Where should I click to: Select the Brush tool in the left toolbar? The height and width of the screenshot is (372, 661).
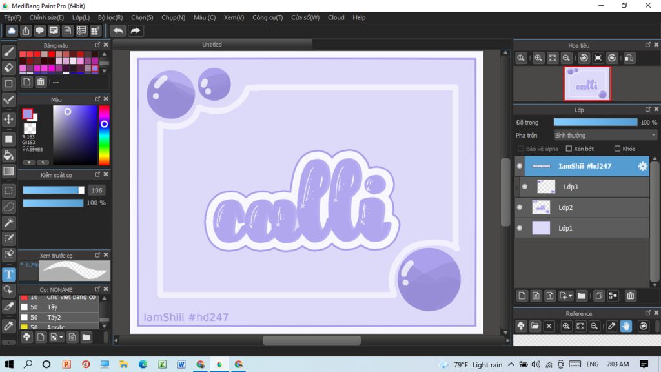click(8, 52)
